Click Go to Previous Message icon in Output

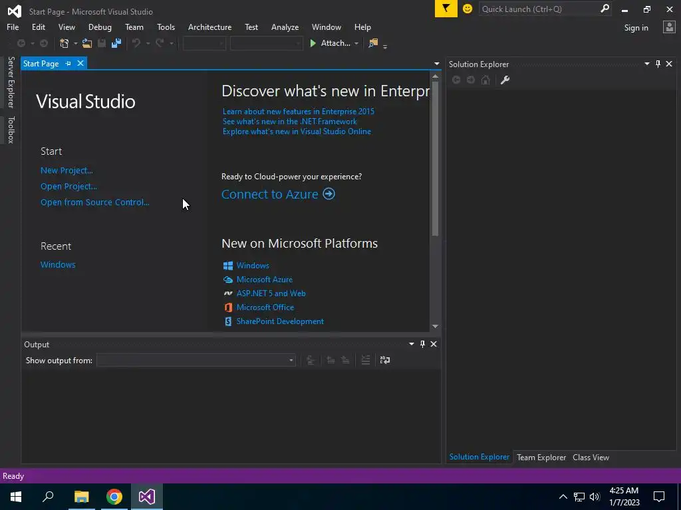[x=331, y=360]
